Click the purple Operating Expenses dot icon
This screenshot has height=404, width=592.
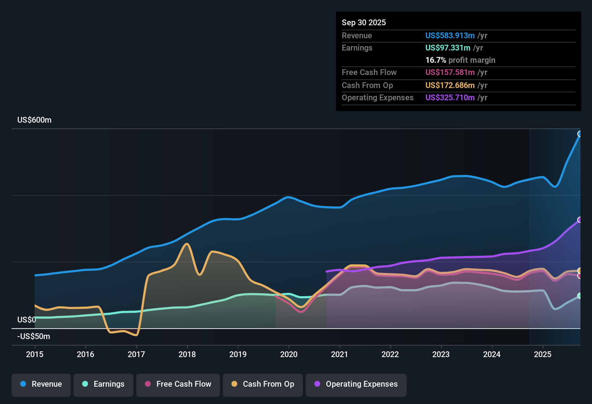pos(317,384)
